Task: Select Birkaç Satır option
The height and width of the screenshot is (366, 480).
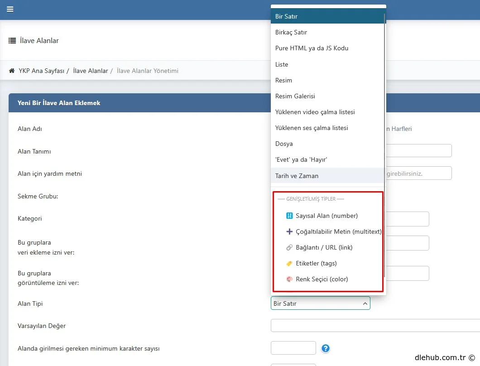Action: [x=291, y=33]
